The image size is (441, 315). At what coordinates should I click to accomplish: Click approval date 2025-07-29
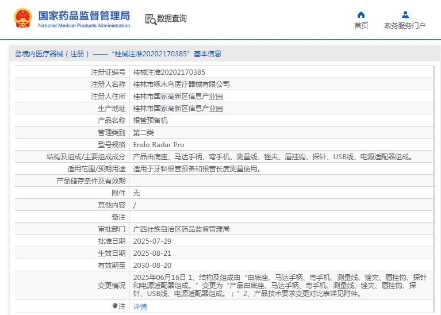tap(152, 241)
